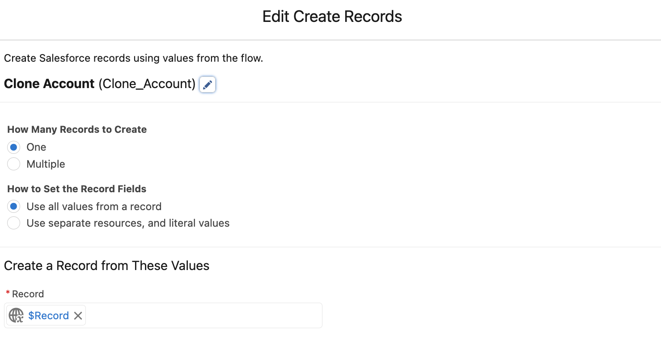The image size is (661, 338).
Task: Choose 'Use all values from a record' option
Action: pos(13,206)
